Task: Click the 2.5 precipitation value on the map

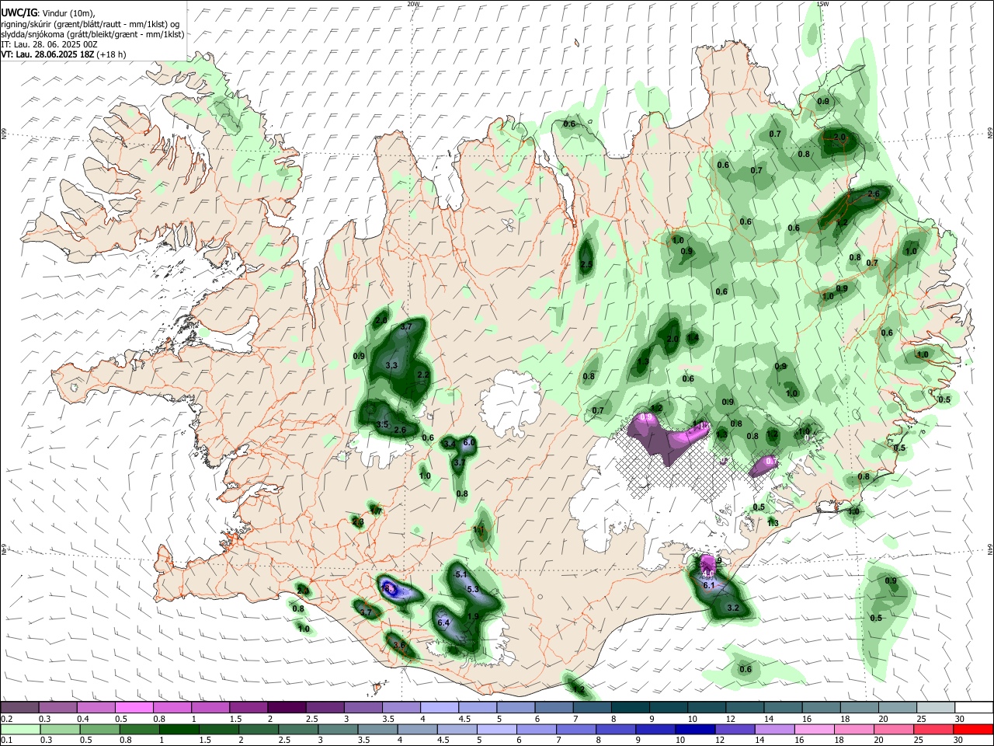Action: 586,265
